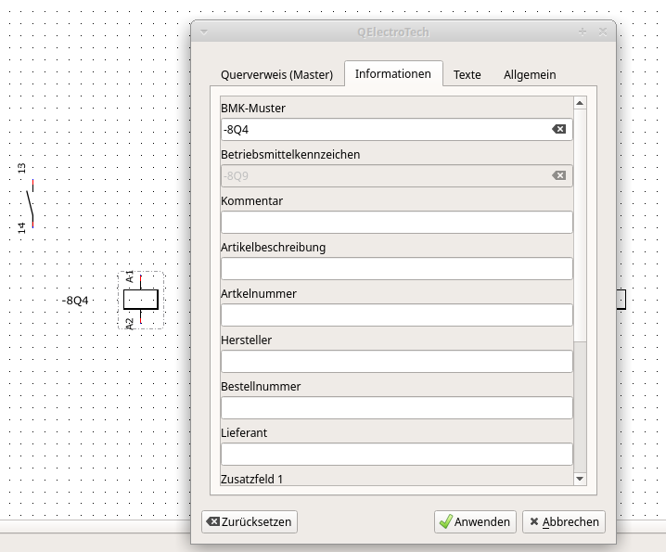666x552 pixels.
Task: Maximize the QElectroTech dialog with the plus icon
Action: point(583,32)
